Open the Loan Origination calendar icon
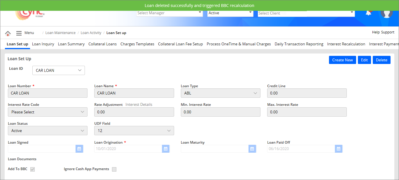The width and height of the screenshot is (399, 180). point(166,149)
